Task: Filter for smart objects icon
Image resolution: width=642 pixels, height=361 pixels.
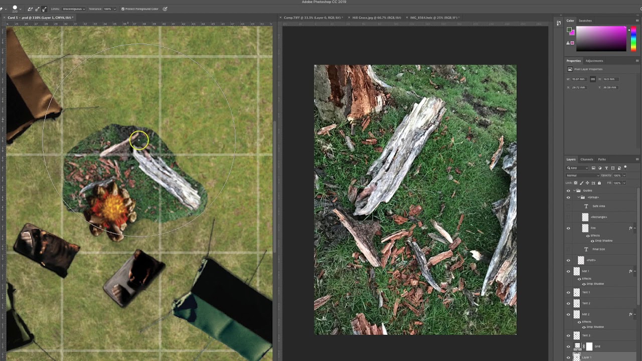Action: (619, 168)
